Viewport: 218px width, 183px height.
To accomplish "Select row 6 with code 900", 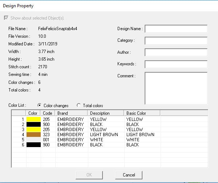I will tap(48, 145).
